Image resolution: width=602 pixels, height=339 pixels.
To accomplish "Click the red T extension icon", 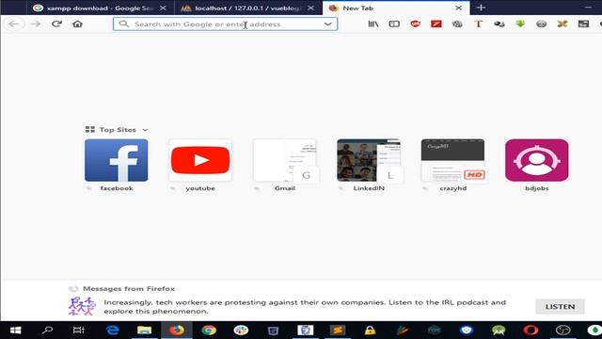I will (479, 24).
